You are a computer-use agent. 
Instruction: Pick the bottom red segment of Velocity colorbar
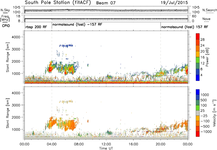pos(198,134)
